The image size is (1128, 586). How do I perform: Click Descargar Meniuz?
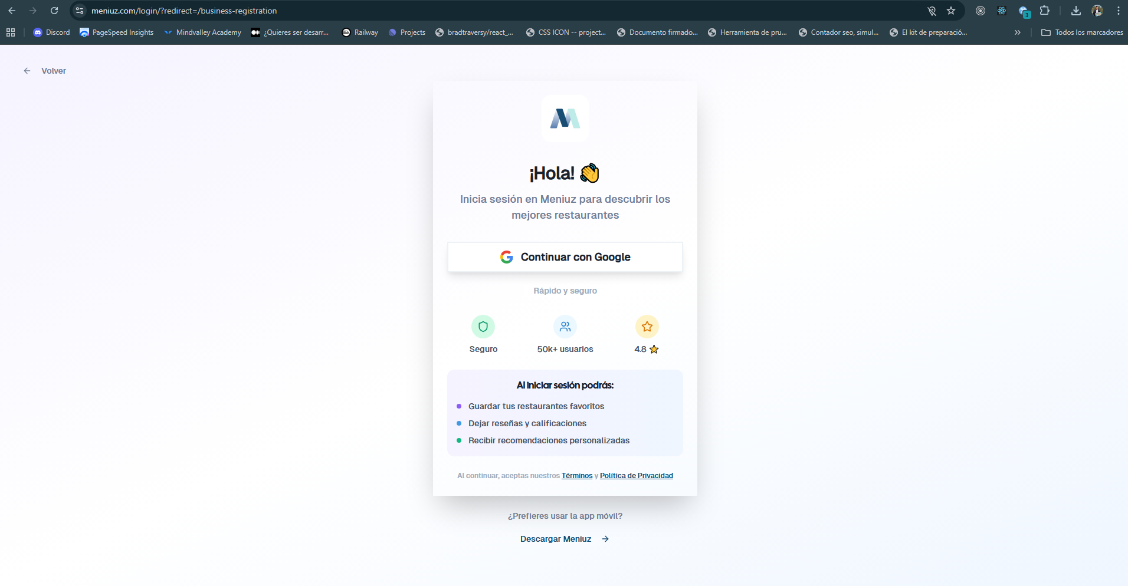[555, 538]
